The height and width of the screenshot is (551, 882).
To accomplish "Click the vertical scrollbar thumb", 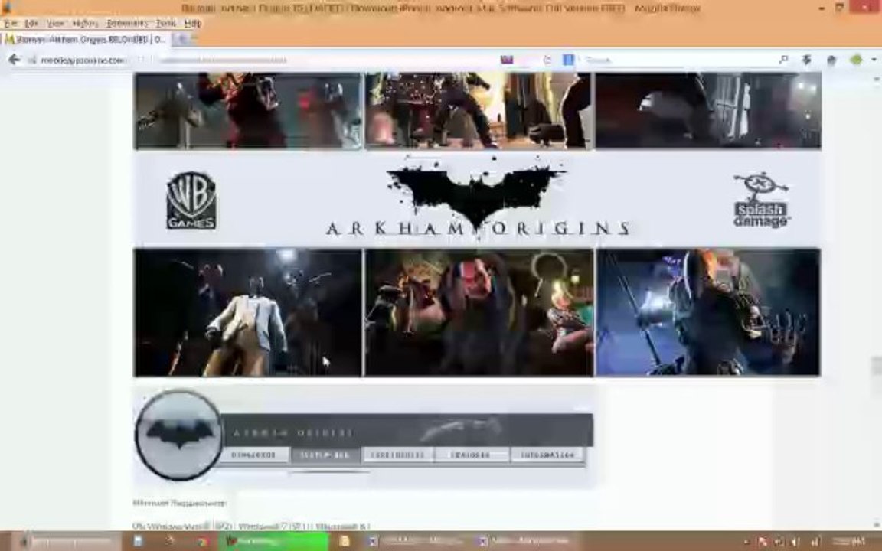I will 877,366.
